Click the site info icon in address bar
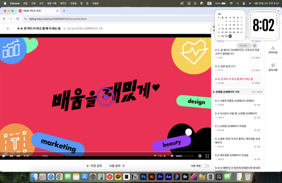This screenshot has height=183, width=282. tap(25, 19)
